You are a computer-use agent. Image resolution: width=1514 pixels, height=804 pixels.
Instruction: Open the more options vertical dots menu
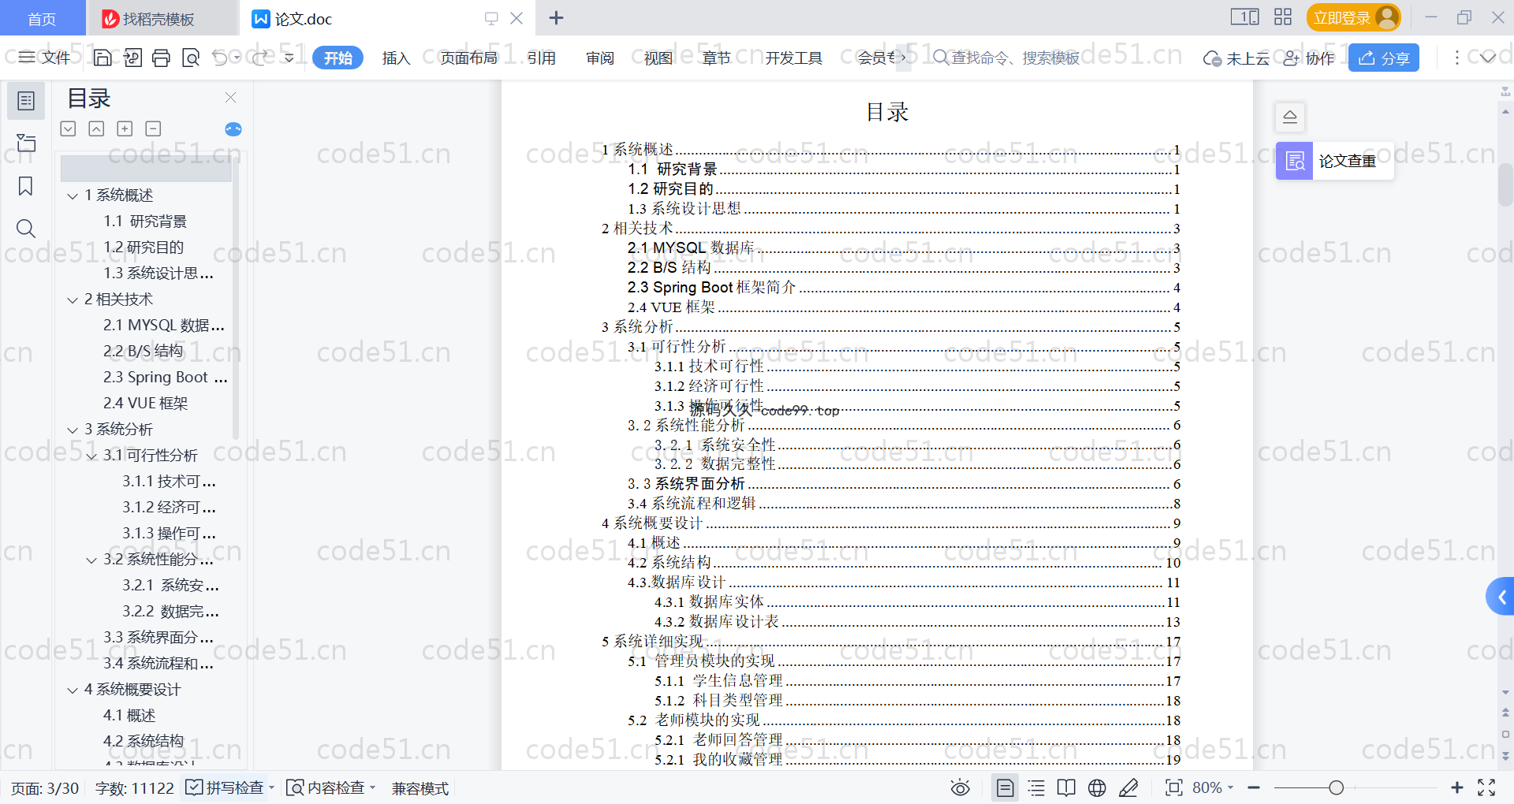1456,58
